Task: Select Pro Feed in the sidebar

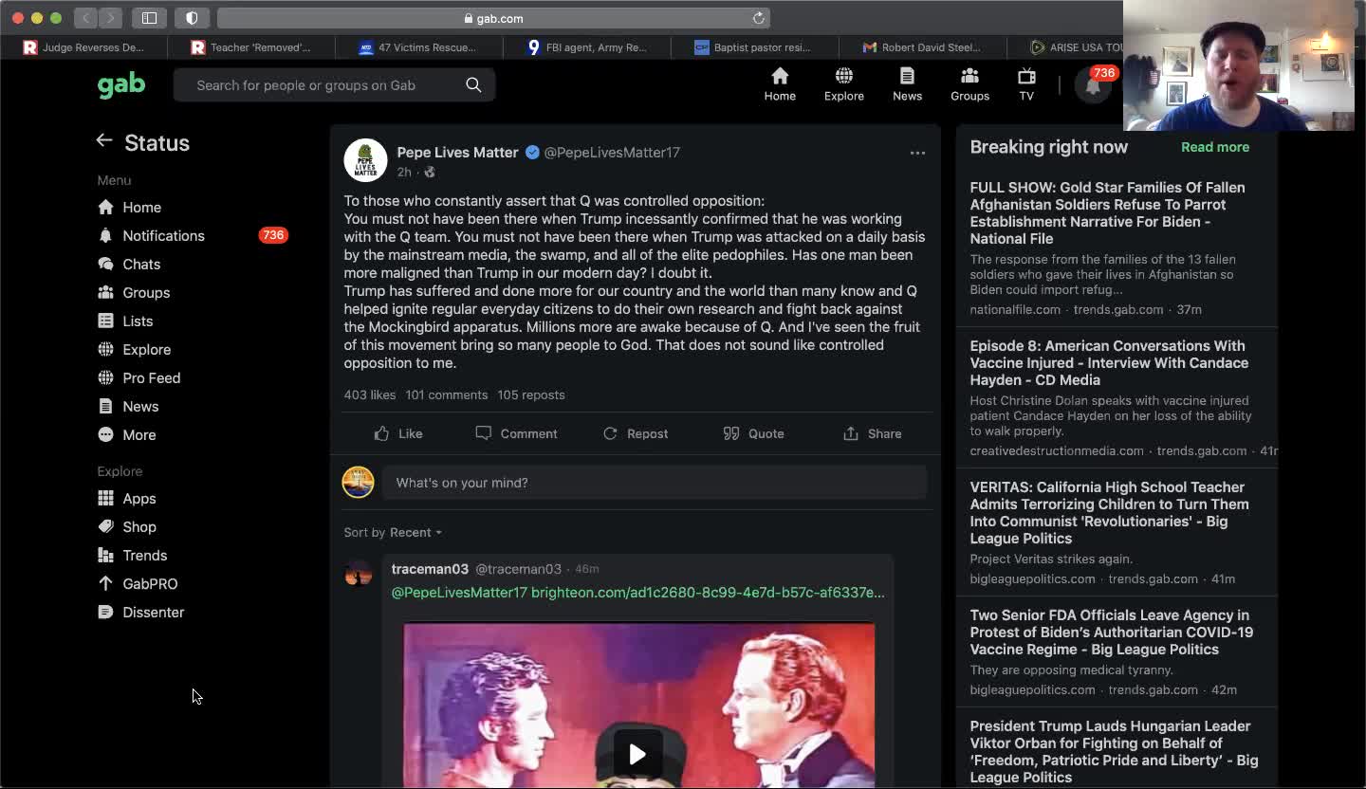Action: click(x=139, y=377)
